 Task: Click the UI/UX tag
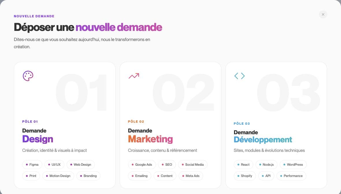pyautogui.click(x=54, y=165)
